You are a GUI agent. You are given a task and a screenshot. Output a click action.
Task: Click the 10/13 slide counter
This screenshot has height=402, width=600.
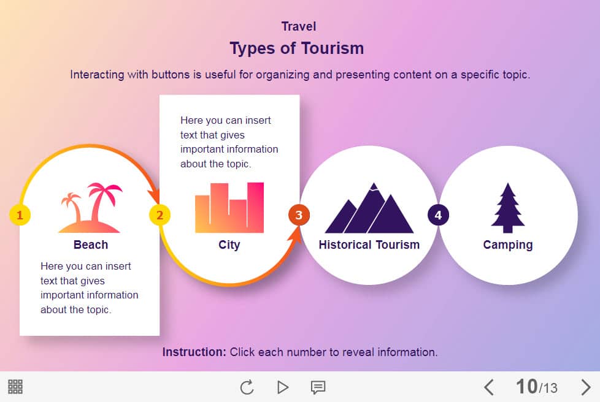tap(536, 387)
